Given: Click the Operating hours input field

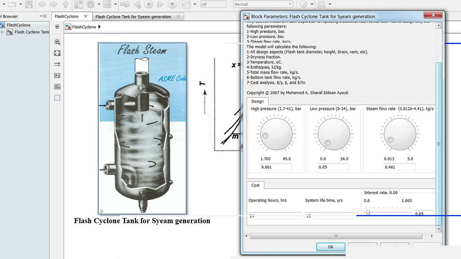Looking at the screenshot, I should pyautogui.click(x=275, y=216).
